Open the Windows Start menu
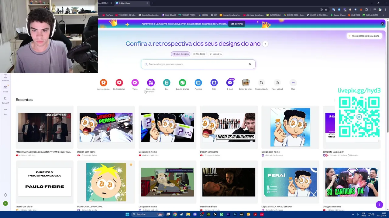 pos(127,214)
